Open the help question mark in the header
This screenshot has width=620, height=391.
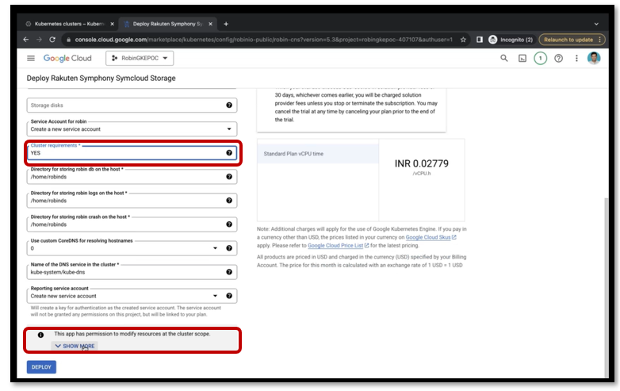coord(558,58)
